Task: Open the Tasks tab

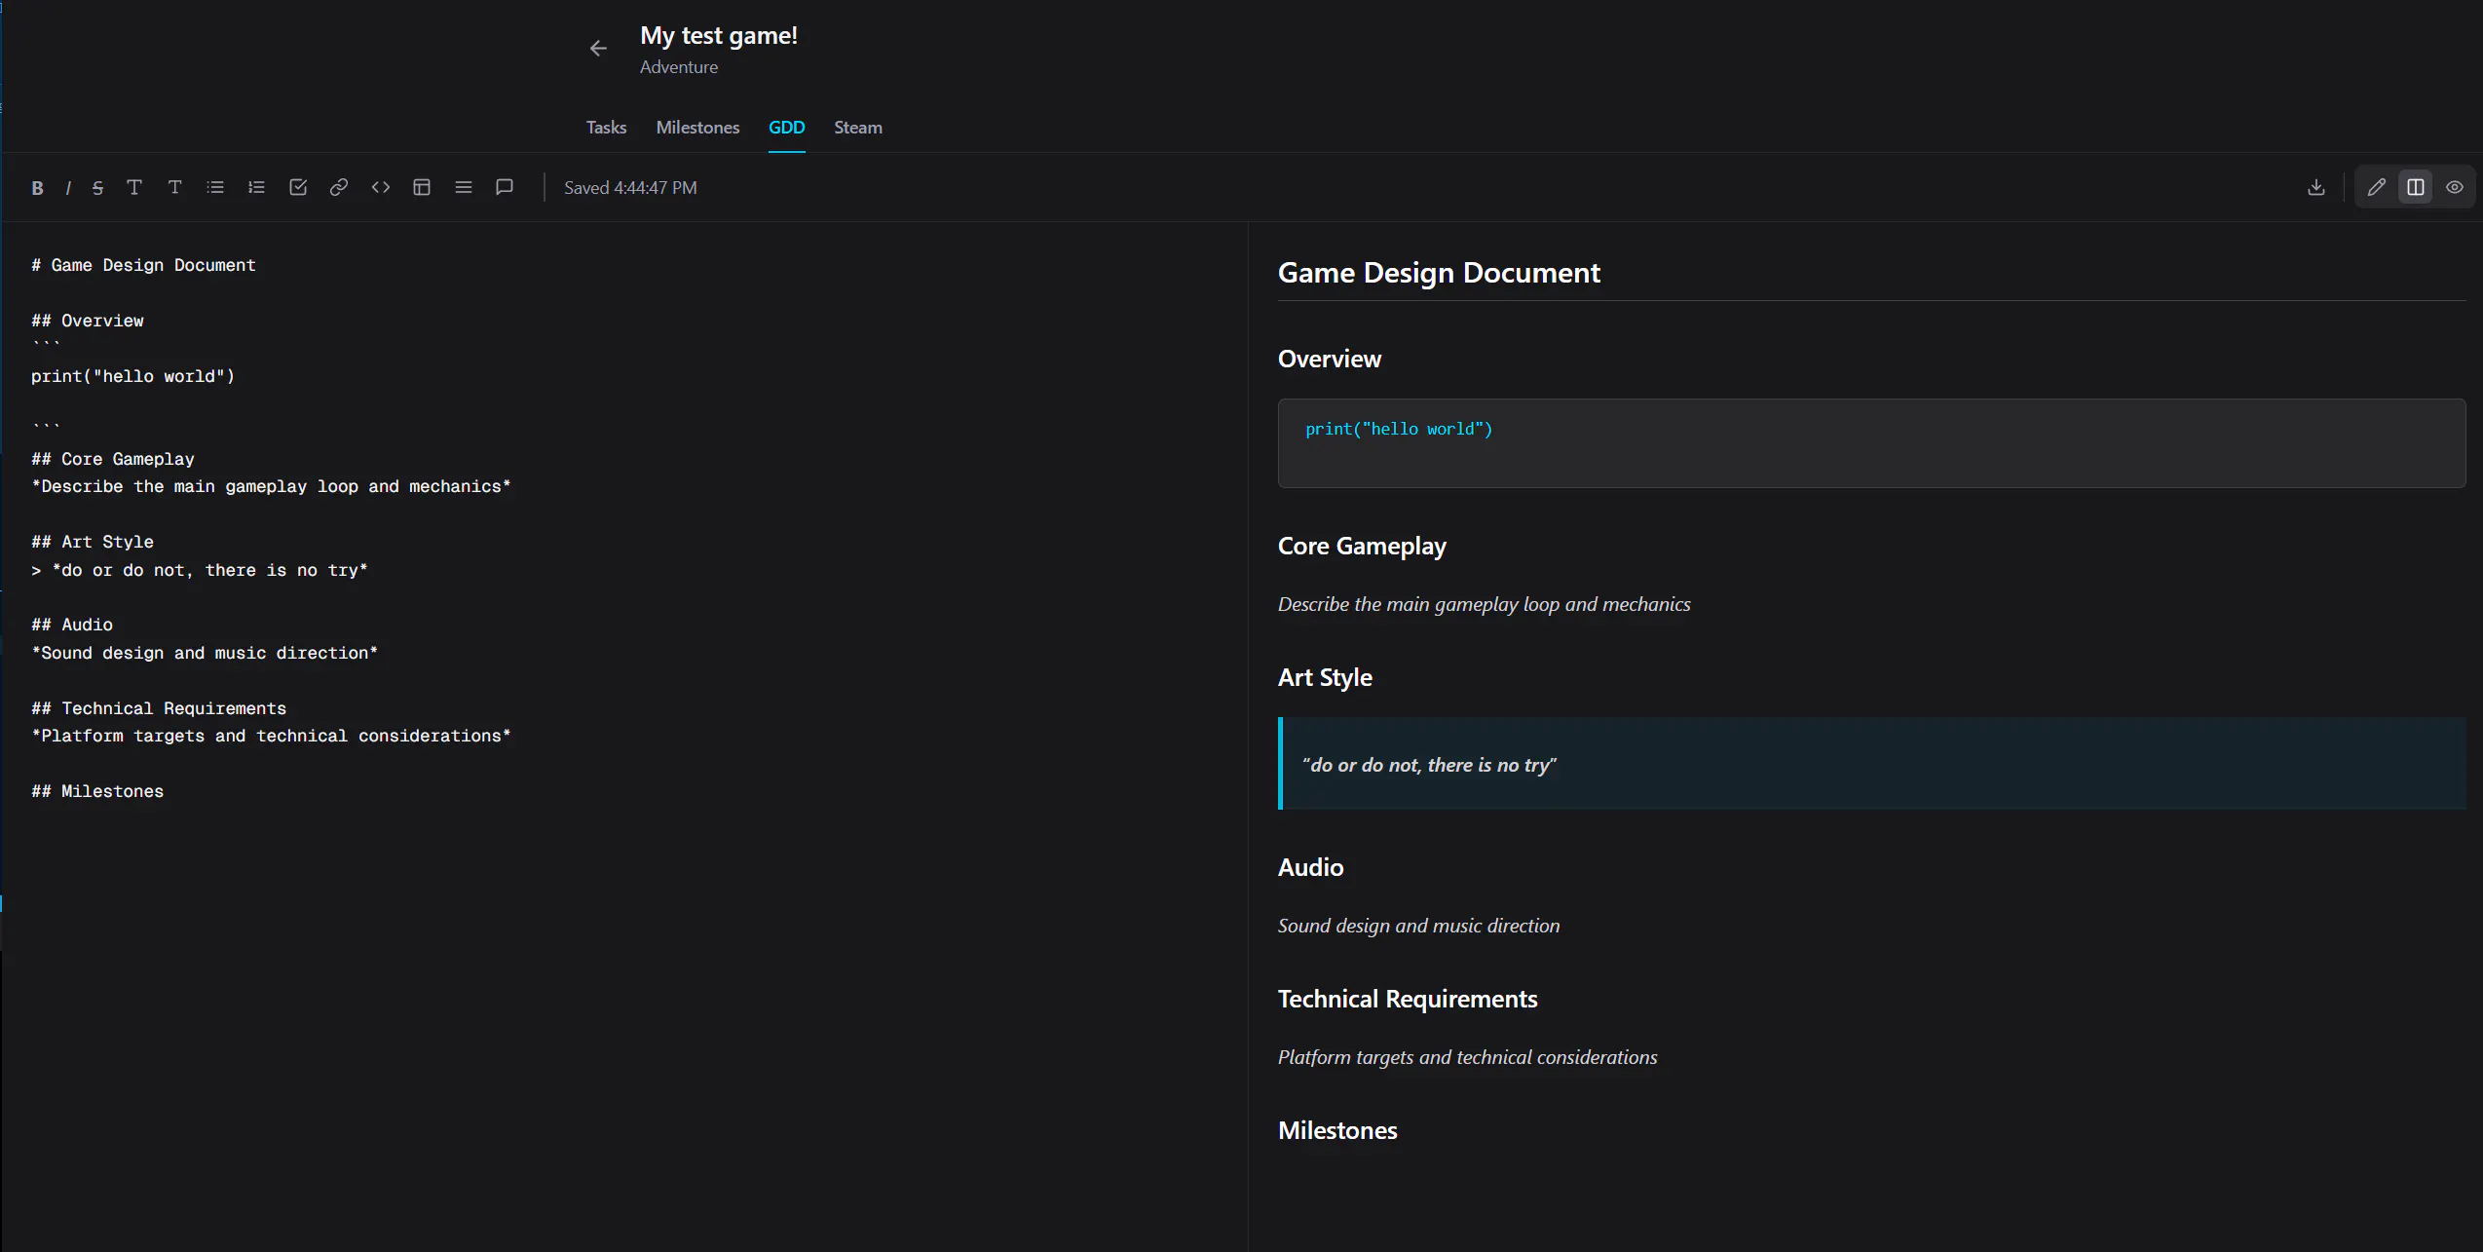Action: point(606,128)
